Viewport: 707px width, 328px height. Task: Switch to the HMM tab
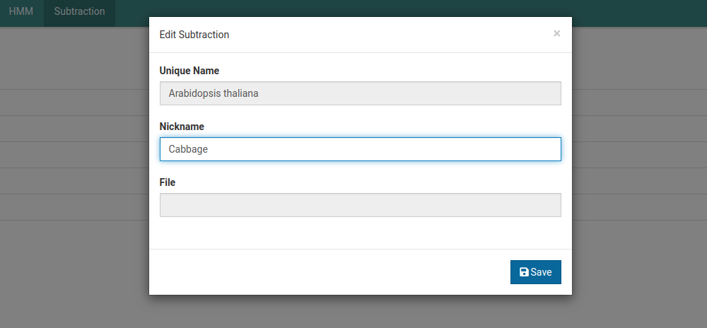(21, 11)
